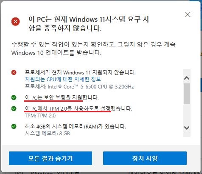The image size is (202, 174).
Task: Click the Intel Core i5-6500 processor detail line
Action: click(79, 86)
